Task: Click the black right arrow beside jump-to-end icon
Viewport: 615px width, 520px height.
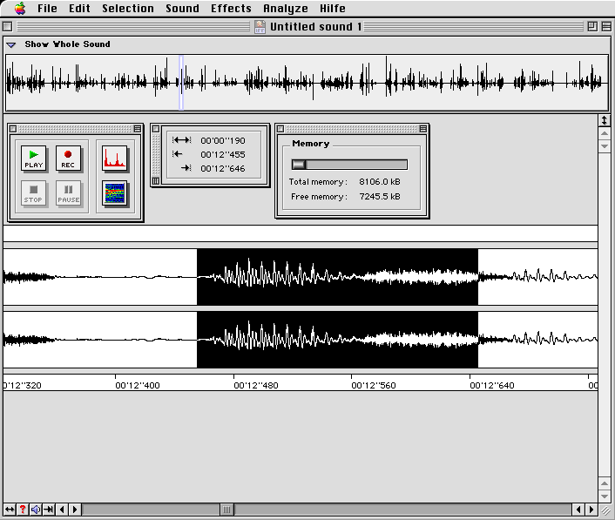Action: pos(75,510)
